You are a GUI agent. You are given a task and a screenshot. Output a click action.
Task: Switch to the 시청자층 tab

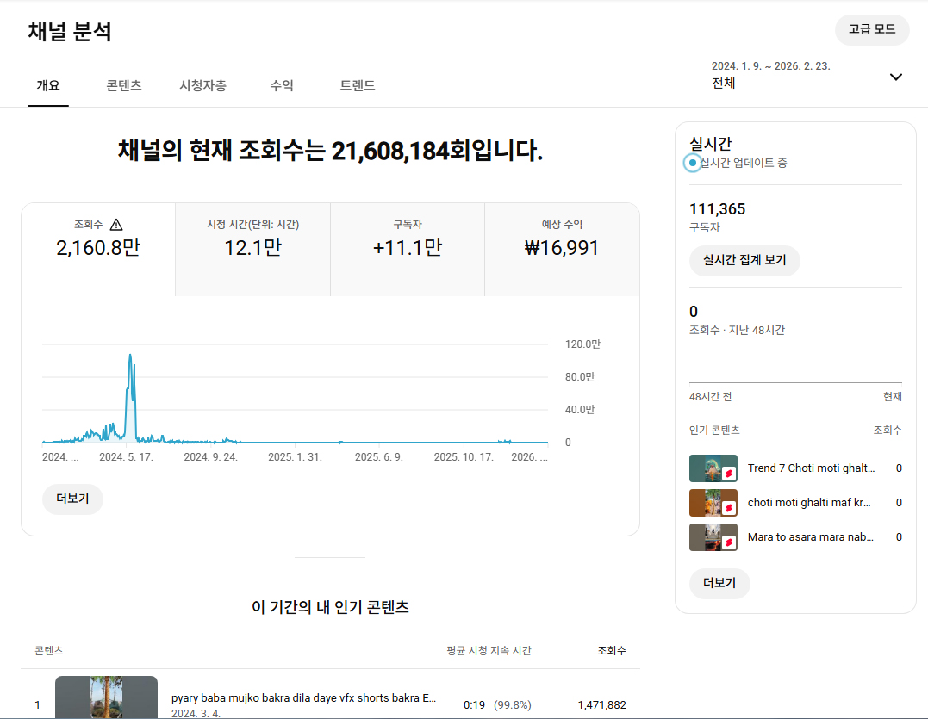pos(202,85)
